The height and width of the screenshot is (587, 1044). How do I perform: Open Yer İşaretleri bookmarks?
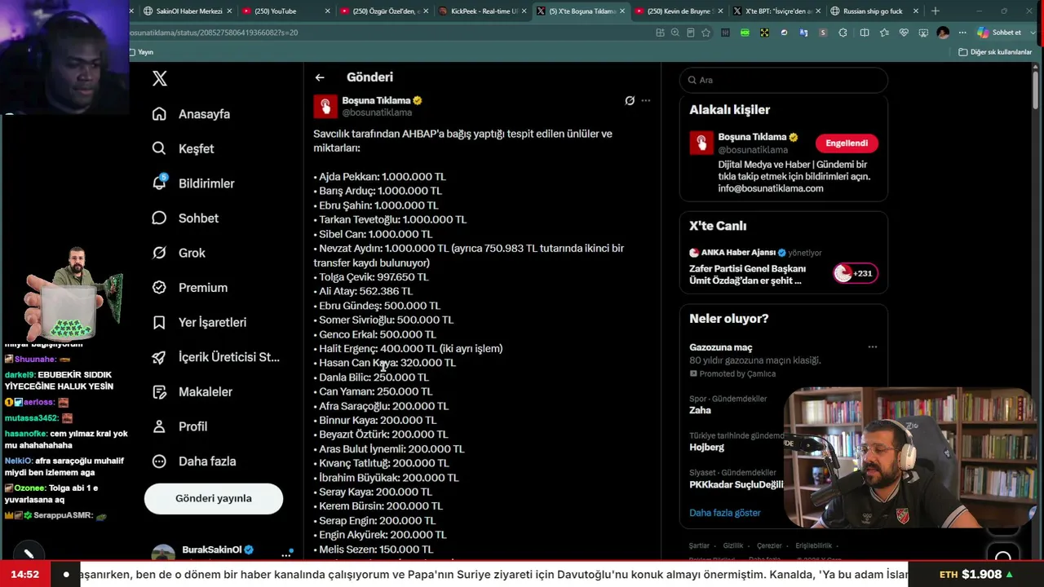[x=199, y=322]
